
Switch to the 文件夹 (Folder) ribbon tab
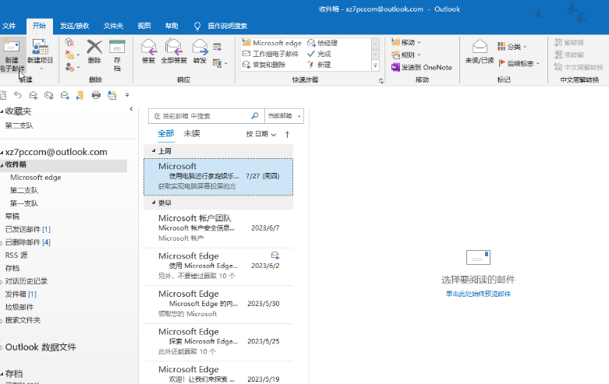pyautogui.click(x=113, y=26)
